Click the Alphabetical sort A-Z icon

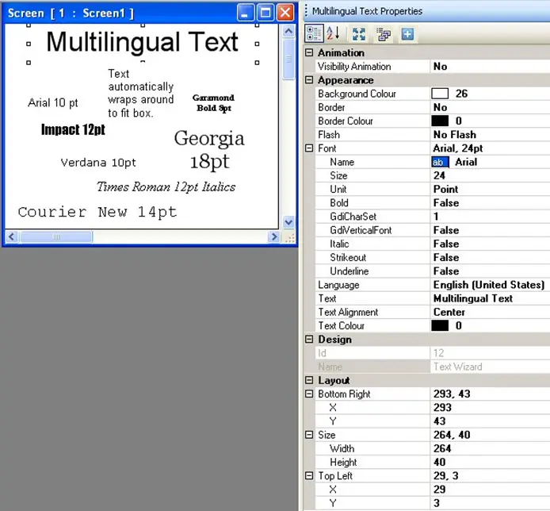(x=333, y=33)
